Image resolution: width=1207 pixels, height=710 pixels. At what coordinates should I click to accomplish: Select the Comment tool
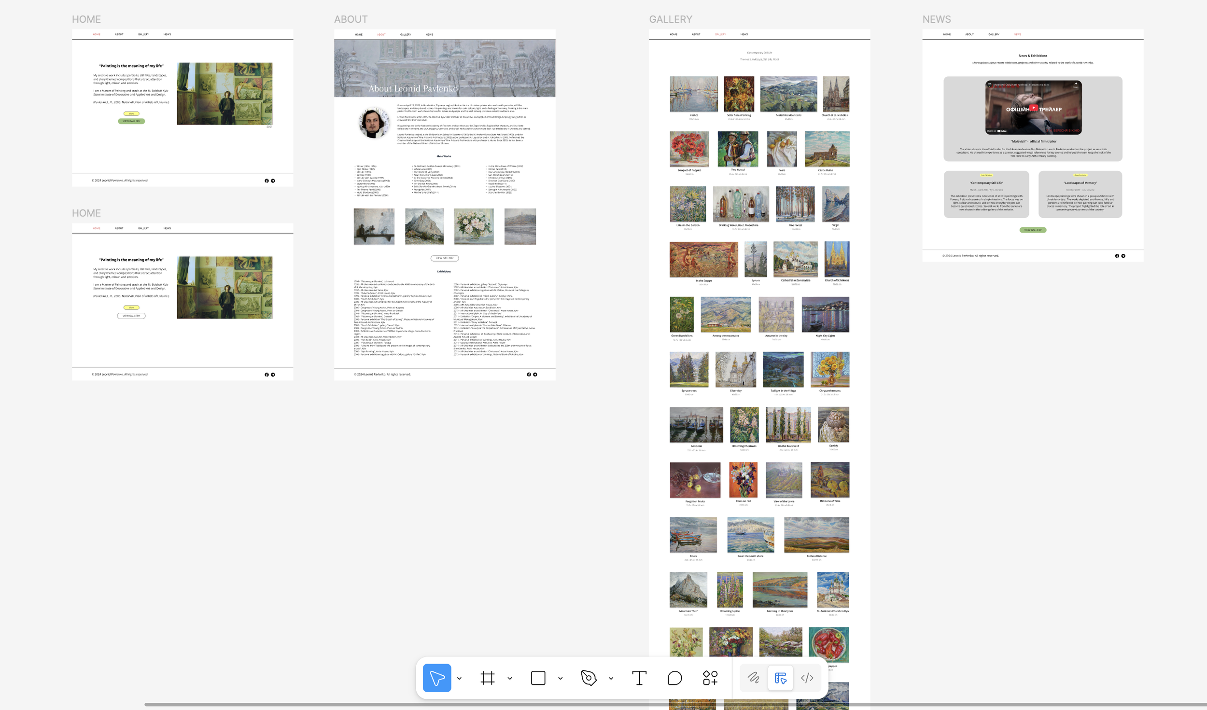tap(674, 678)
